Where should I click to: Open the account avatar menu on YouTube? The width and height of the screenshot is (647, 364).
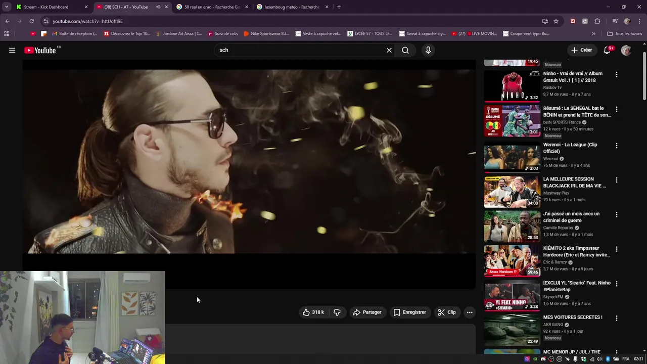(626, 50)
